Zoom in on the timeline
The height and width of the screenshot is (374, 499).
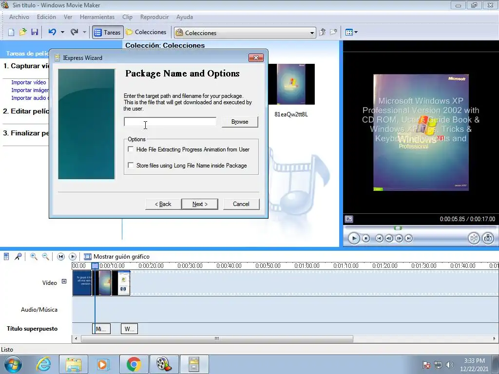pos(34,256)
